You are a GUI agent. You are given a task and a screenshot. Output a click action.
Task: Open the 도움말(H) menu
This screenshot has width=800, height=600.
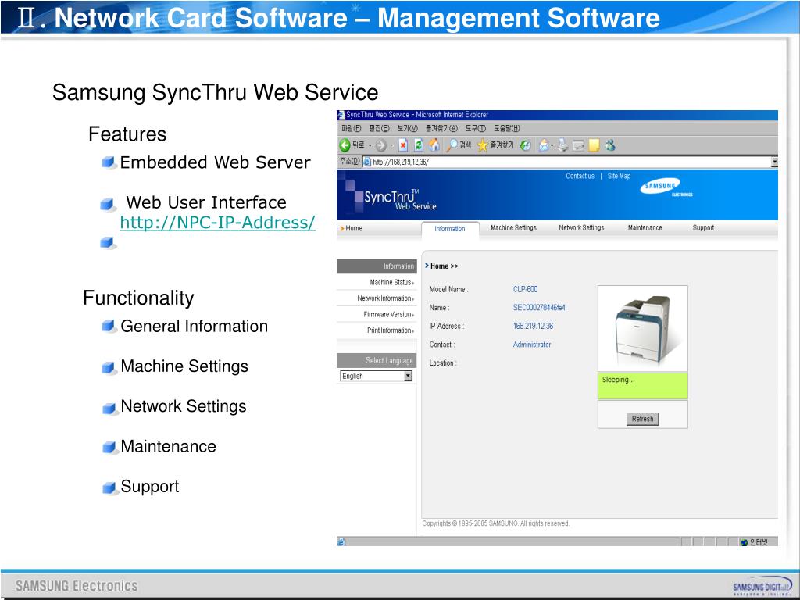(x=506, y=128)
